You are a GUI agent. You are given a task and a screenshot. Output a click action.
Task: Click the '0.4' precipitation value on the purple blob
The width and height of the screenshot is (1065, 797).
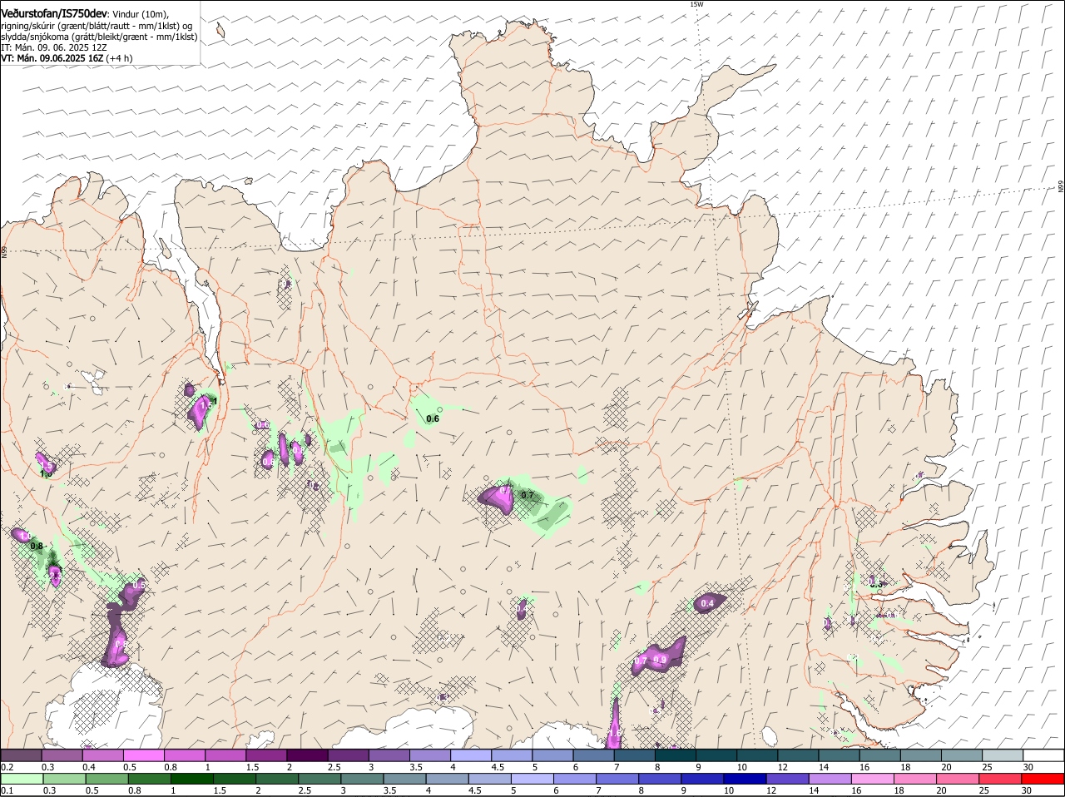(708, 603)
